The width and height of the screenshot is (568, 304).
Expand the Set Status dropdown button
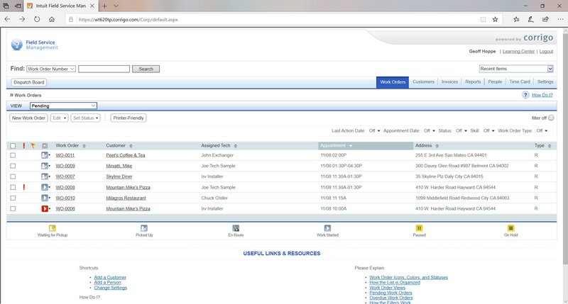(85, 118)
